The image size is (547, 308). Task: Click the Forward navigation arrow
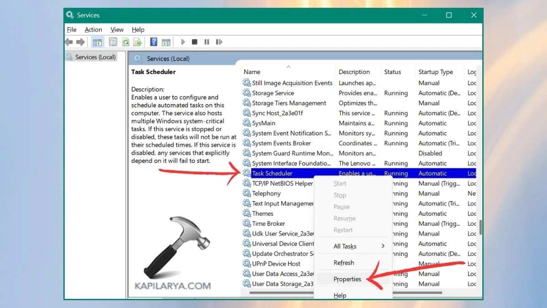point(81,42)
